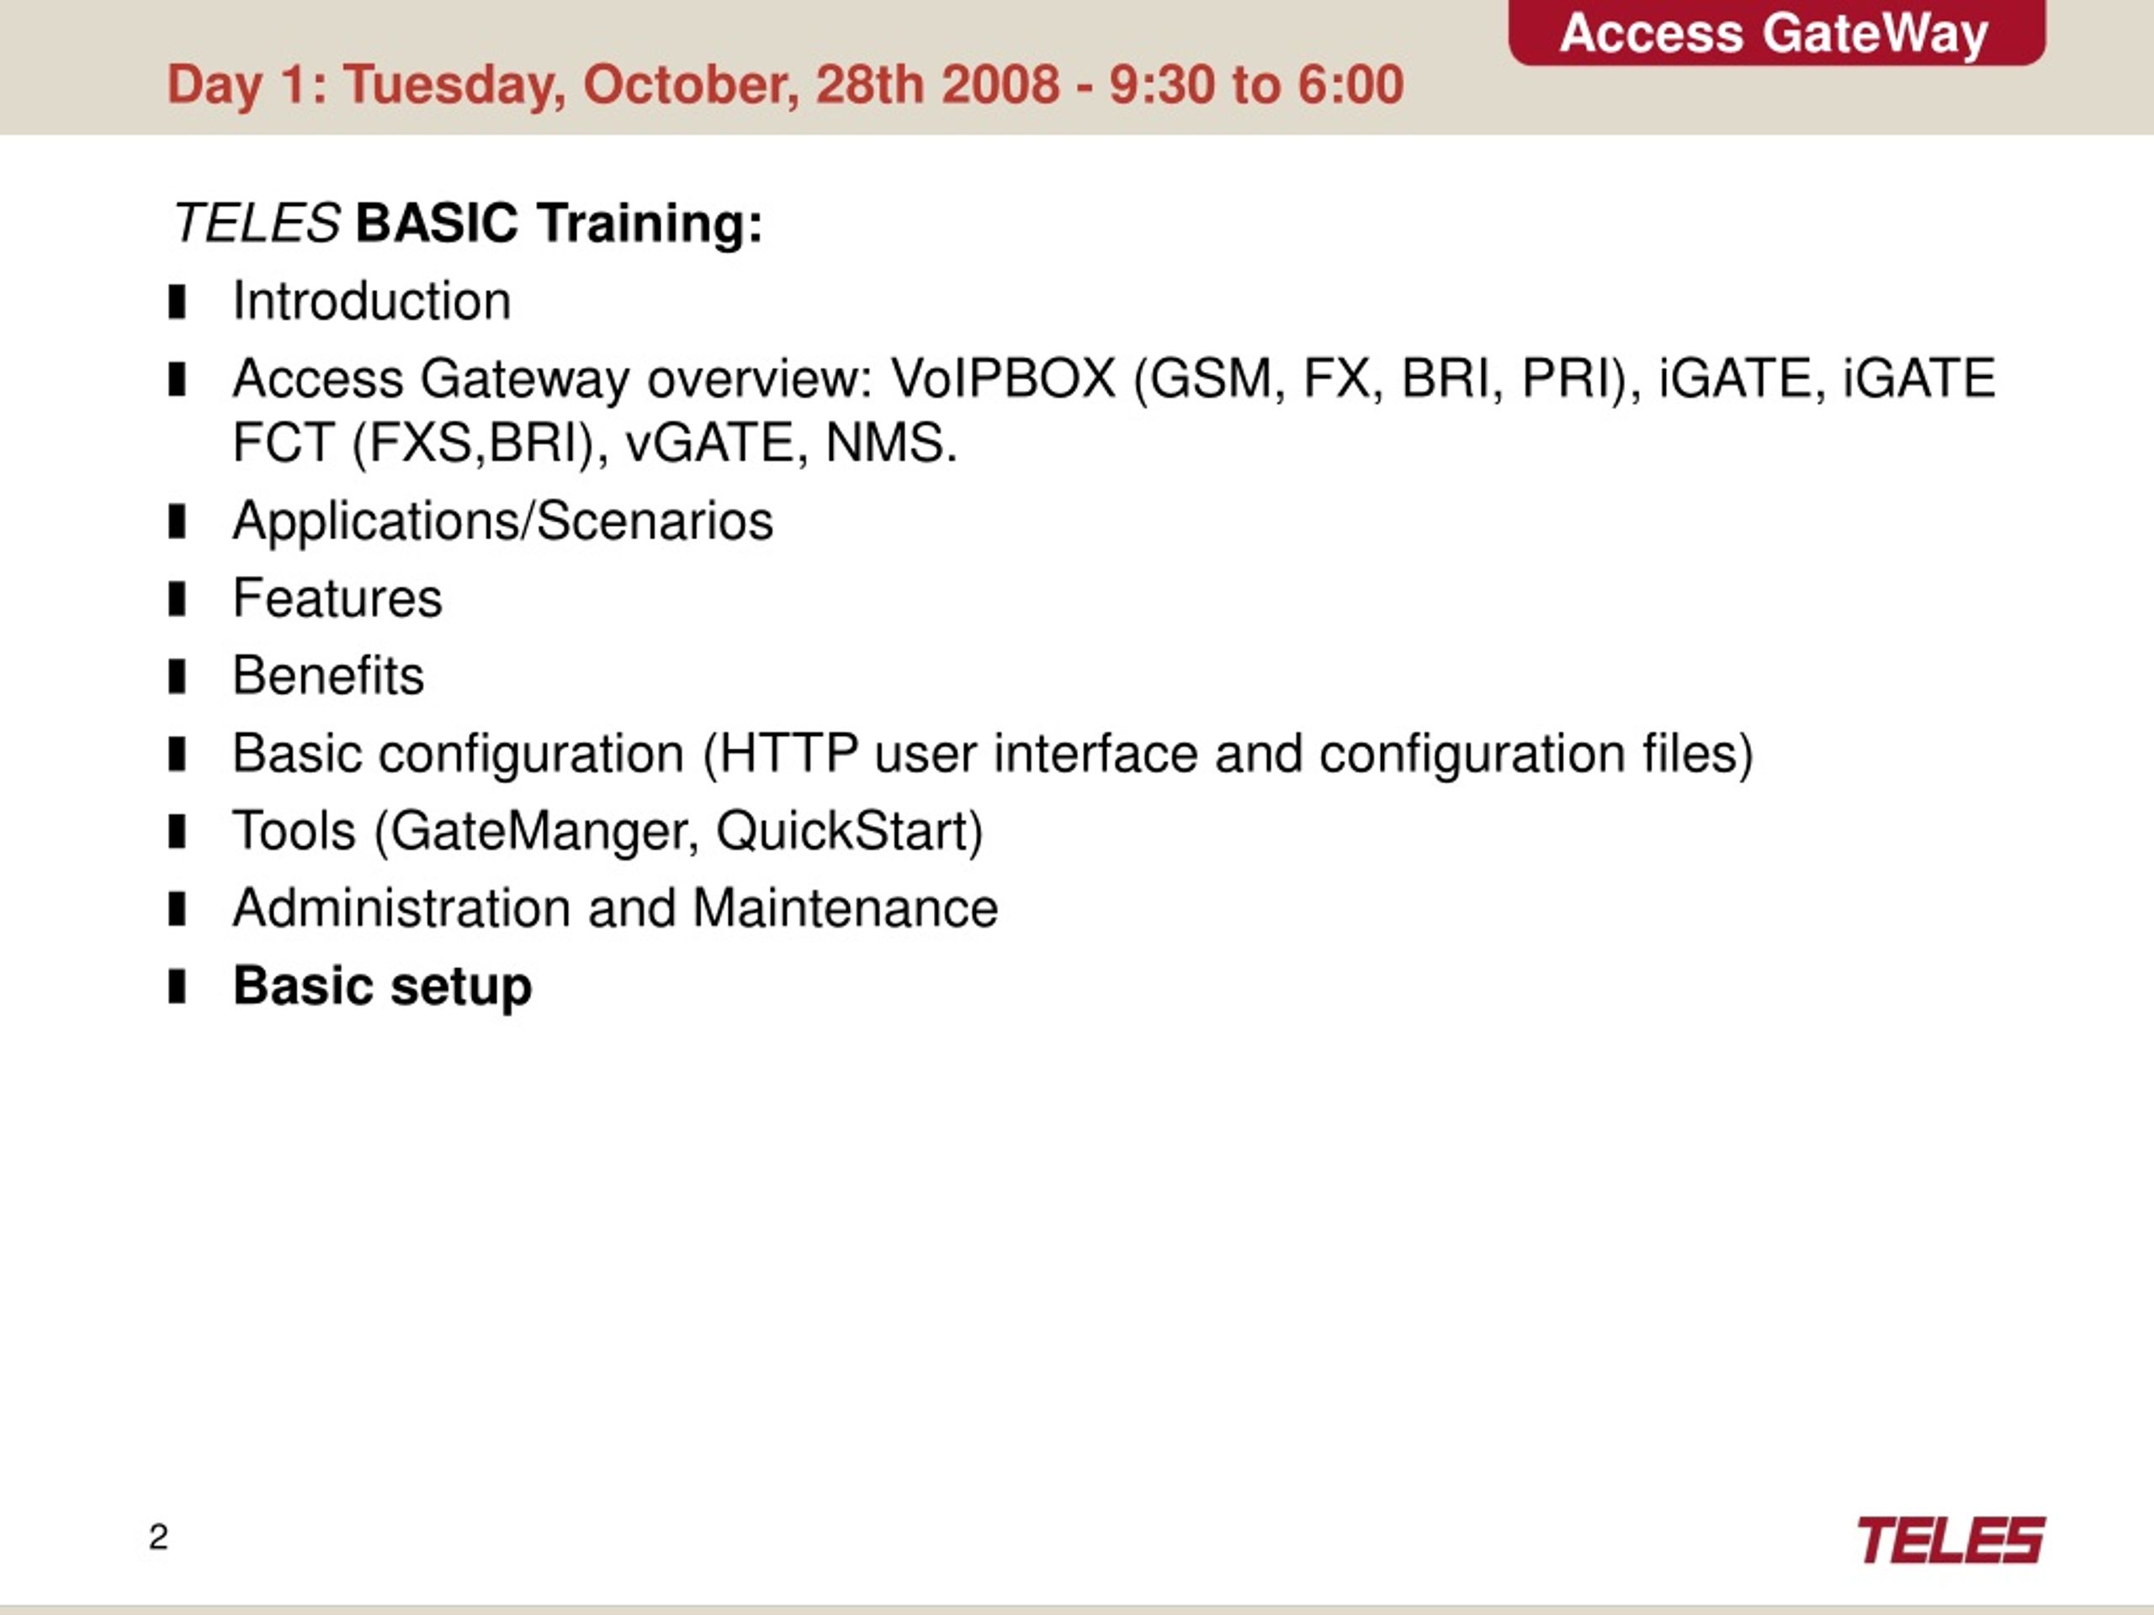Click the bullet beside Administration and Maintenance
Viewport: 2154px width, 1615px height.
coord(176,909)
